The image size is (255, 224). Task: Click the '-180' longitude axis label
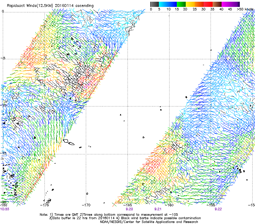point(3,205)
